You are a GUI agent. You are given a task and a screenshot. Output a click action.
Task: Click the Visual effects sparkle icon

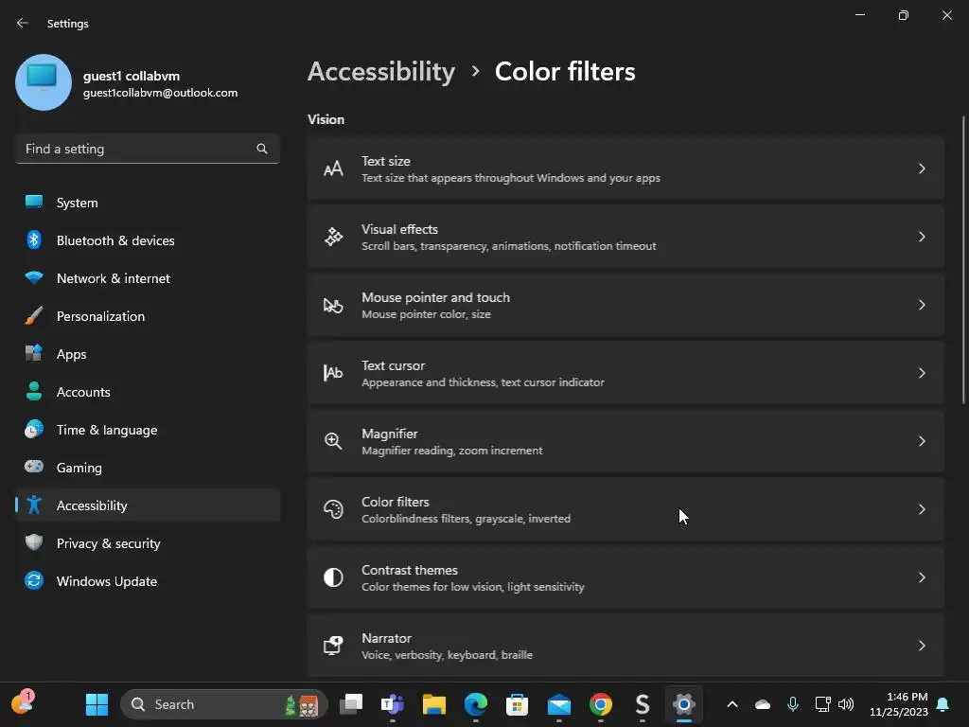tap(333, 237)
